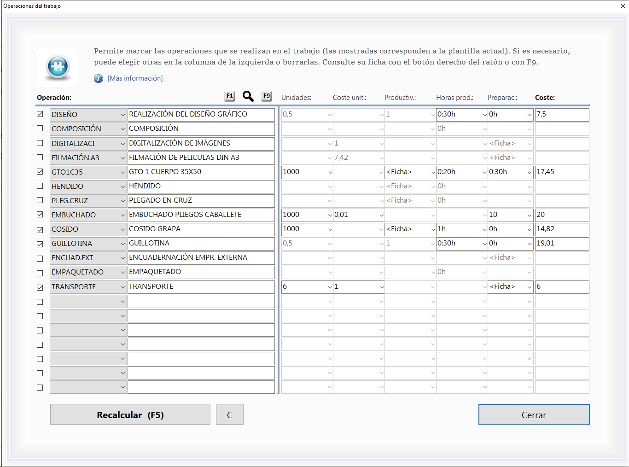The height and width of the screenshot is (467, 629).
Task: Uncheck the COSIDO checkbox
Action: tap(40, 229)
